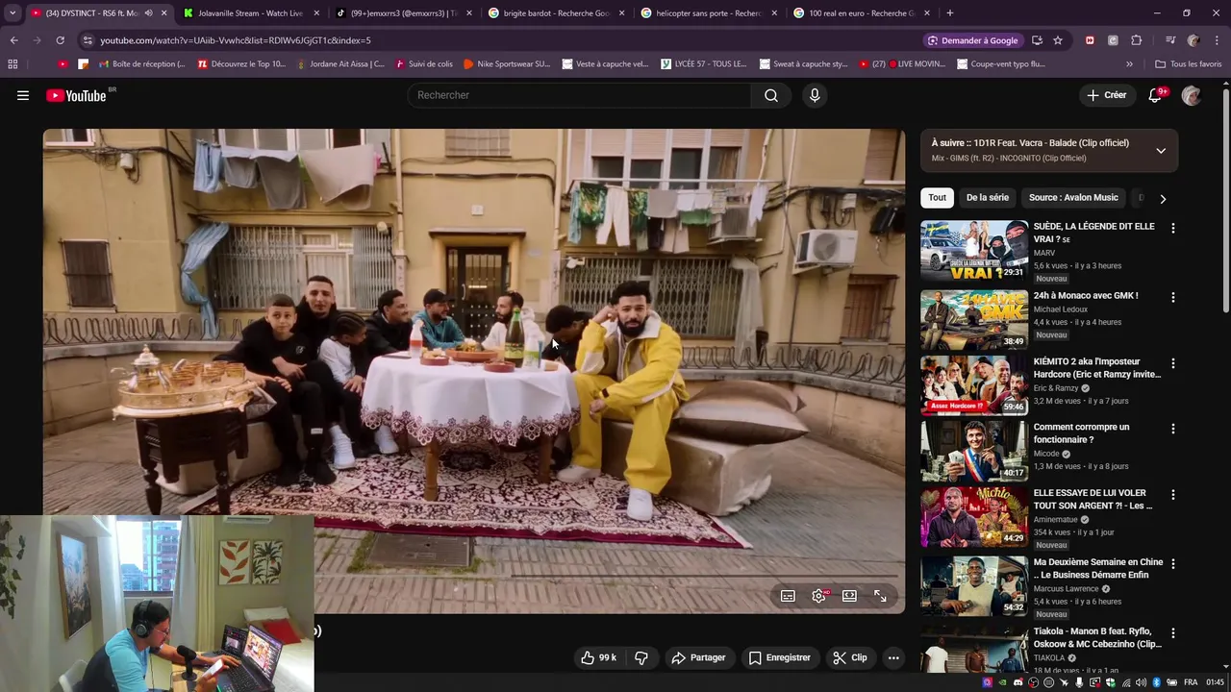The image size is (1231, 692).
Task: Open the tab search dropdown arrow
Action: (x=12, y=13)
